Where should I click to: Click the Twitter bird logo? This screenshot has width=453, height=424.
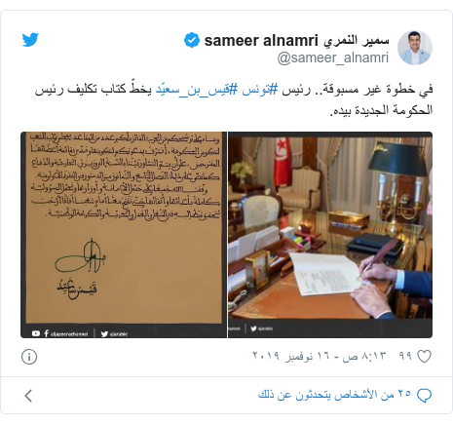[x=30, y=39]
